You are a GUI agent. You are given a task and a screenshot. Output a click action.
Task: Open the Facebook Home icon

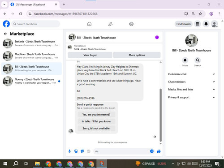89,24
